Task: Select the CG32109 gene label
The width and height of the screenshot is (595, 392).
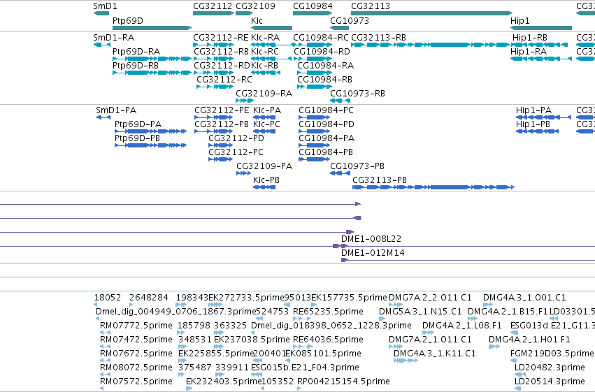Action: (x=255, y=6)
